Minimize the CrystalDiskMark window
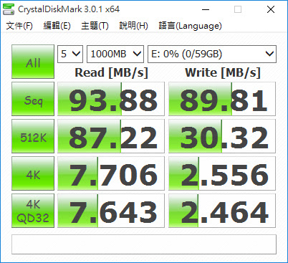This screenshot has width=288, height=263. [x=206, y=9]
